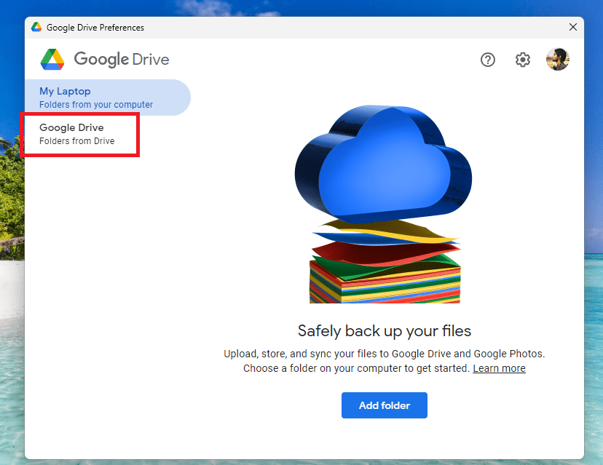Click the 'Upload, store, and sync' description text
This screenshot has height=465, width=603.
pos(385,361)
